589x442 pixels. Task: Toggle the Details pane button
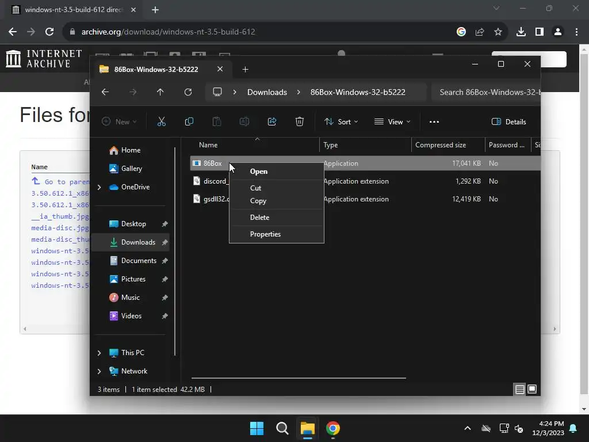coord(509,122)
